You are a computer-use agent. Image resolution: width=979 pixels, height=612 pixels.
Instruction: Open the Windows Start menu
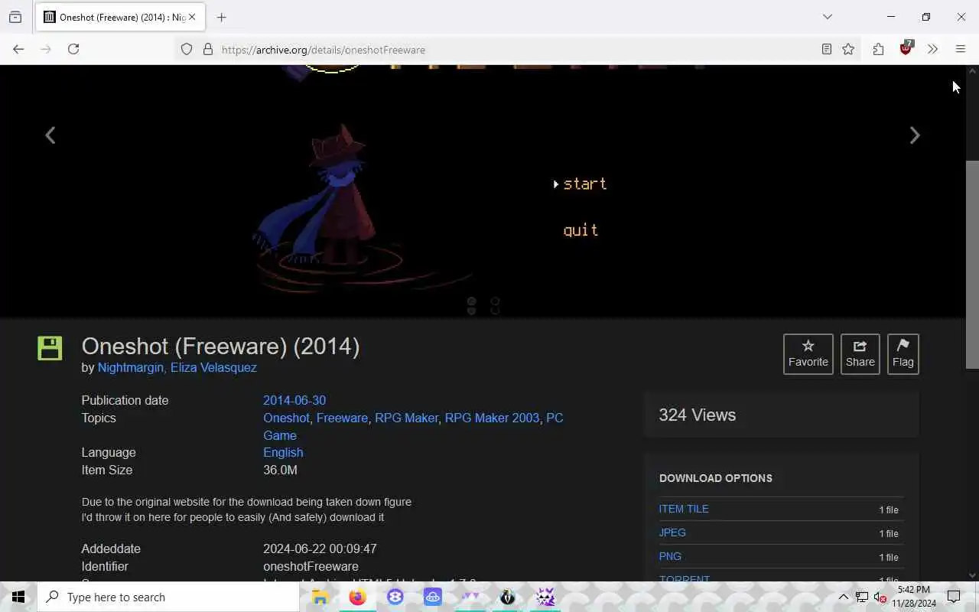[18, 597]
